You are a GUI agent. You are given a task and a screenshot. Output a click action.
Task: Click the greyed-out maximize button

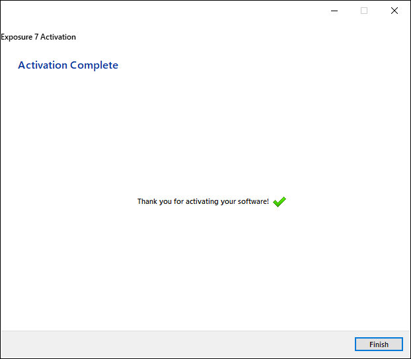click(x=363, y=11)
